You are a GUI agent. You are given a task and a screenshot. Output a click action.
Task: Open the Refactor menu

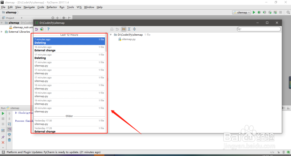[52, 7]
